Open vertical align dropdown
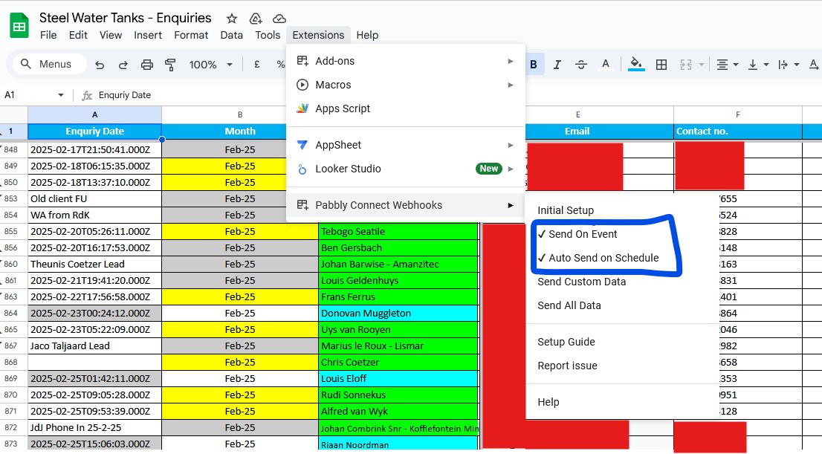The image size is (822, 454). [758, 65]
